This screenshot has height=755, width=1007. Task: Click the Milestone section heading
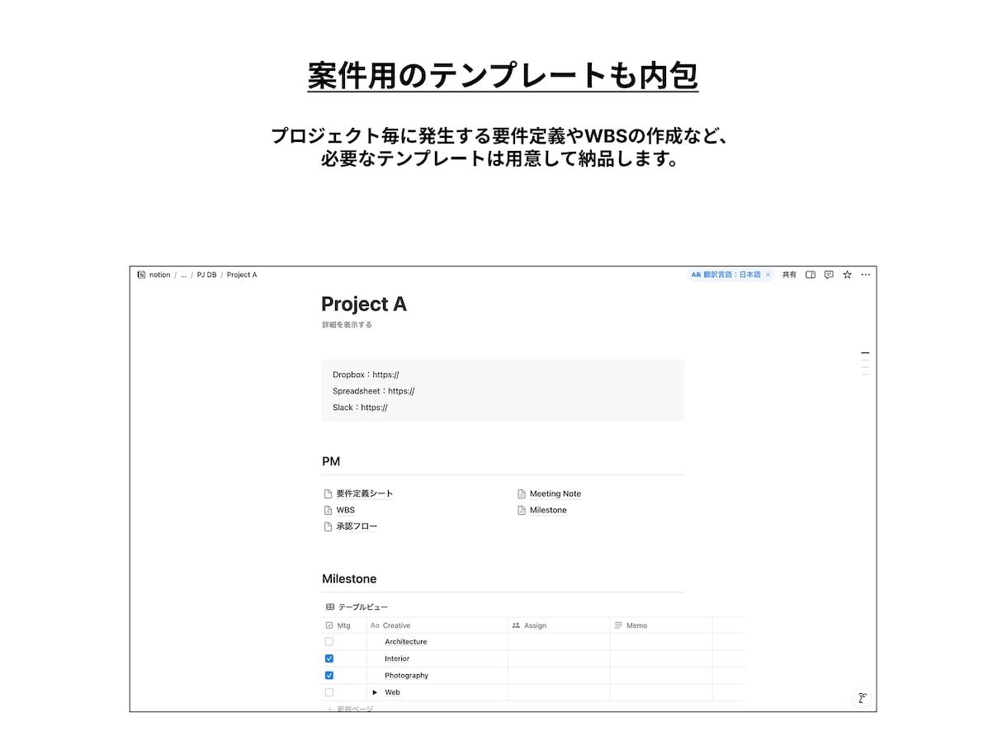tap(349, 579)
